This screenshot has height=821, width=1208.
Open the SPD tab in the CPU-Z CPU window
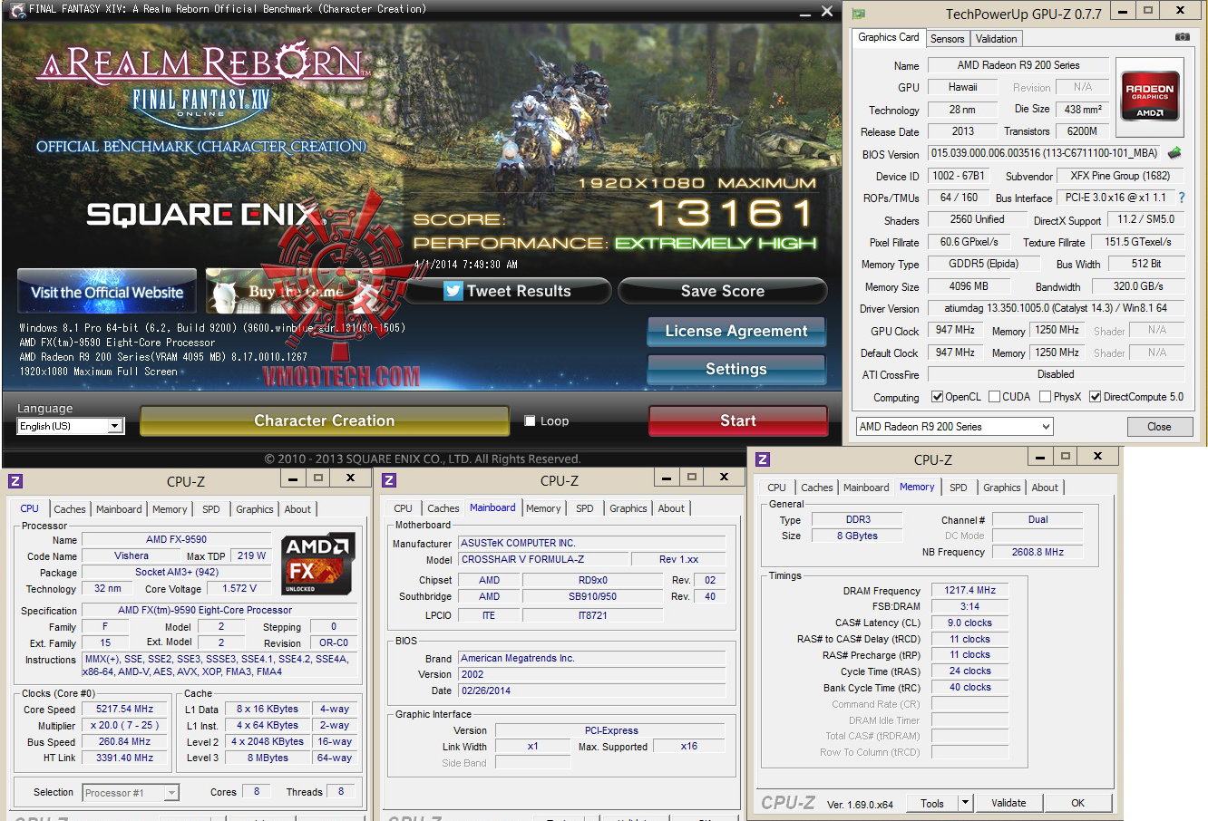(x=211, y=509)
